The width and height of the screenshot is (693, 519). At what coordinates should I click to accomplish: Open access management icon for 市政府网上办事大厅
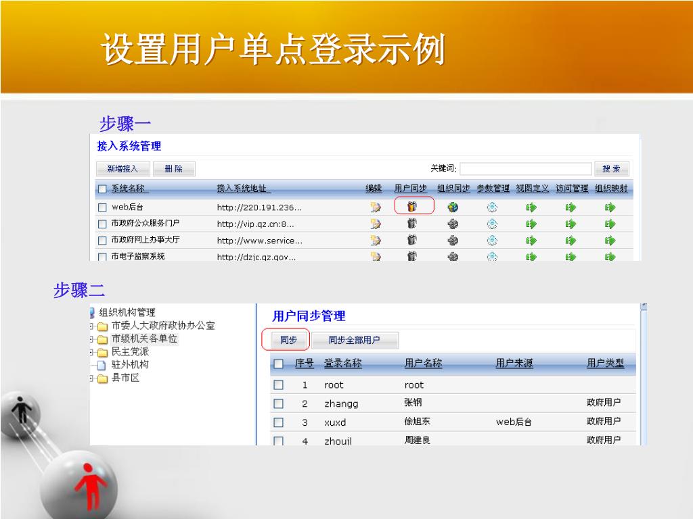click(x=571, y=240)
